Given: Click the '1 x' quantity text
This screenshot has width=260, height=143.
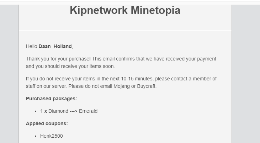Looking at the screenshot, I should pyautogui.click(x=43, y=111).
